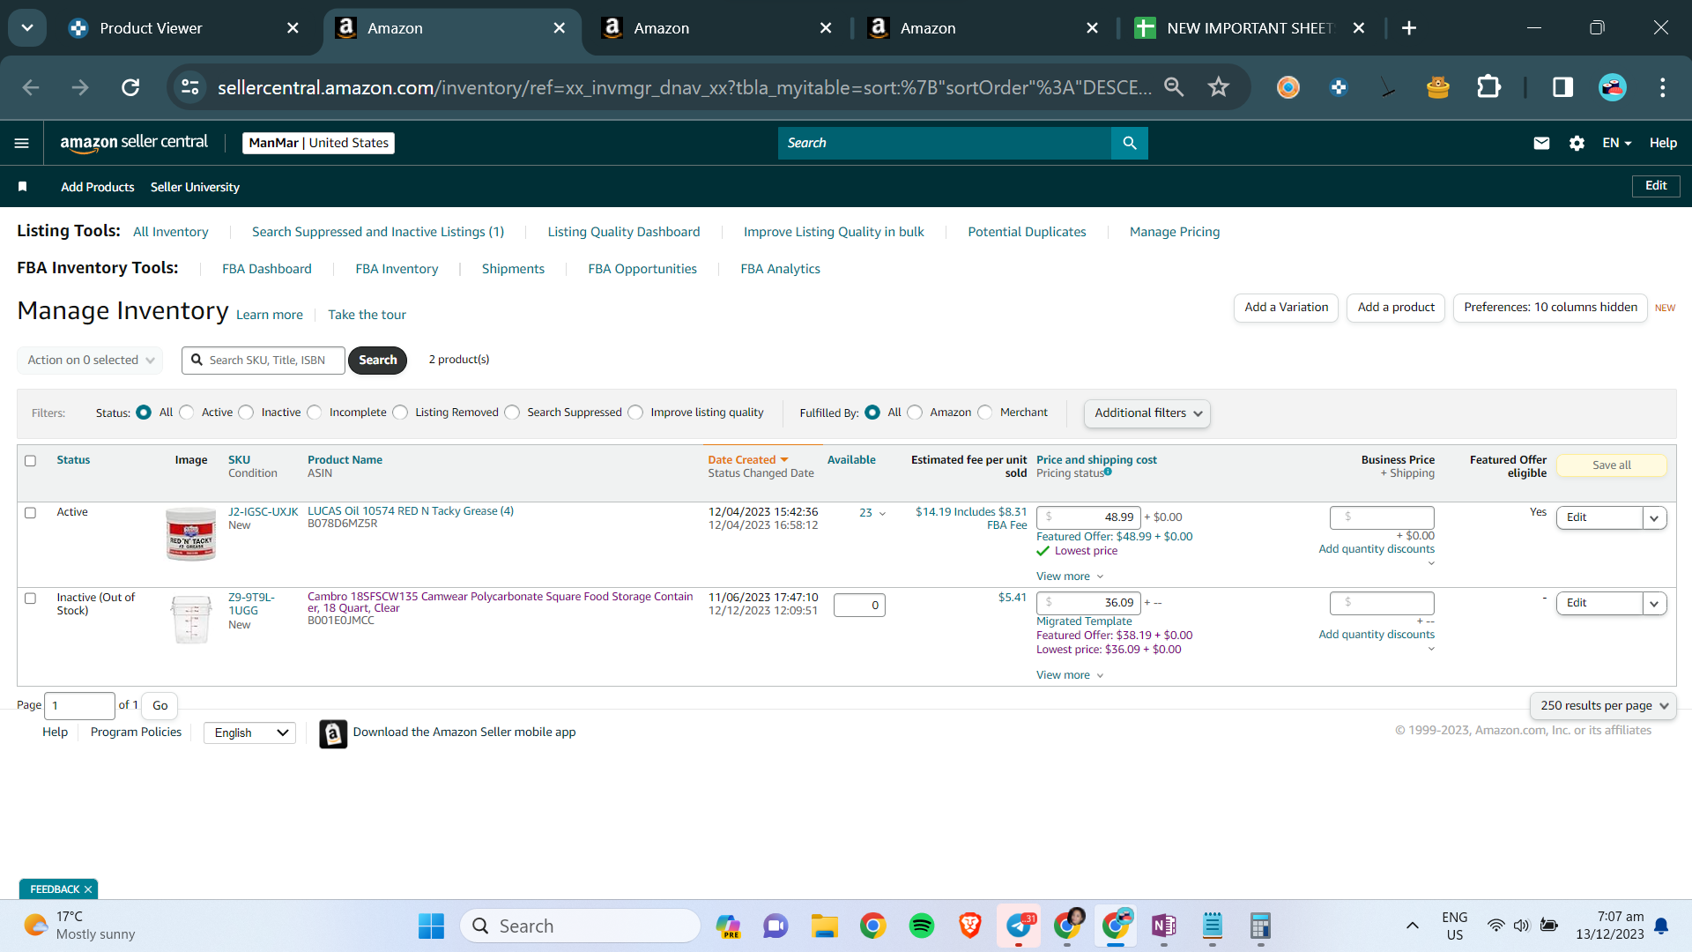
Task: Click the bookmark flag icon
Action: [x=23, y=187]
